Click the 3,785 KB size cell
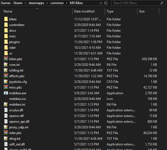The image size is (167, 150). pyautogui.click(x=151, y=93)
